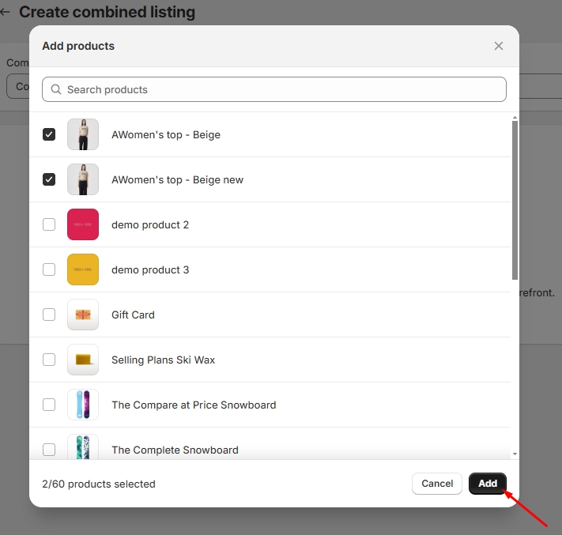The width and height of the screenshot is (562, 535).
Task: Select the demo product 3 checkbox
Action: coord(49,269)
